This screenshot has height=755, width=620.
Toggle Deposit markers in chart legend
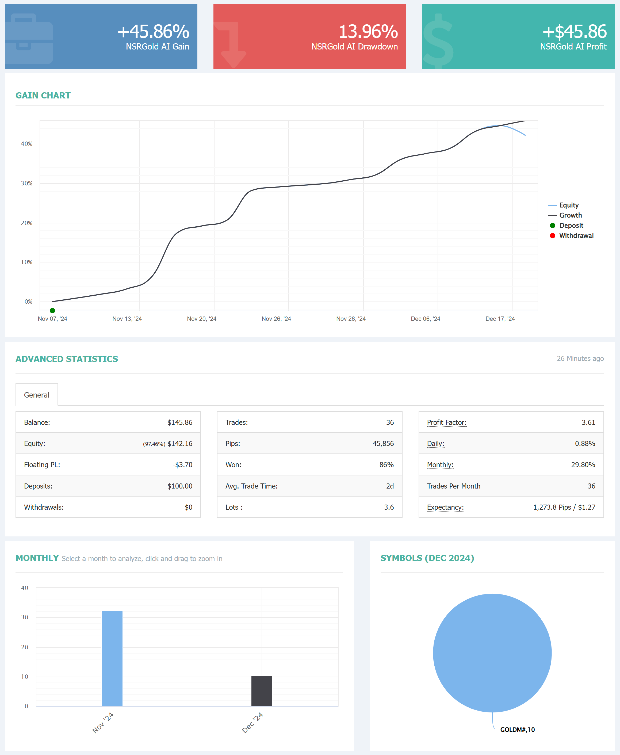(x=571, y=225)
